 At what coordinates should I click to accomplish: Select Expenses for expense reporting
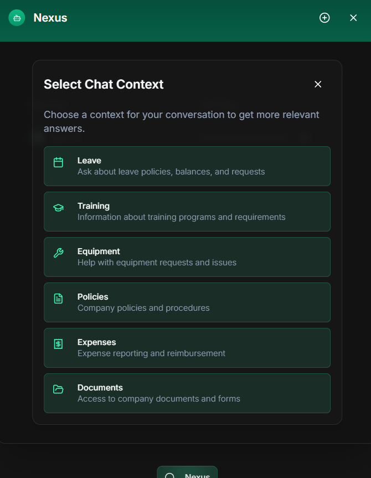pos(187,348)
